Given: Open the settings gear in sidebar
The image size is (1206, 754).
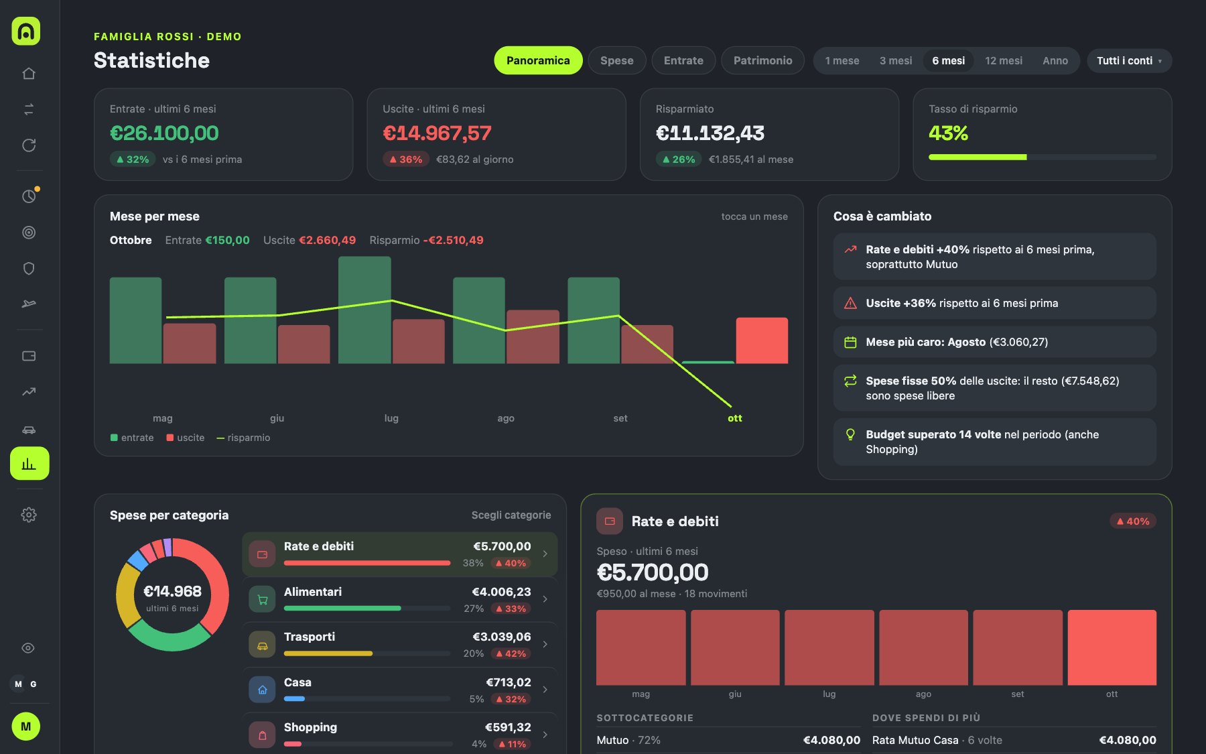Looking at the screenshot, I should (29, 515).
